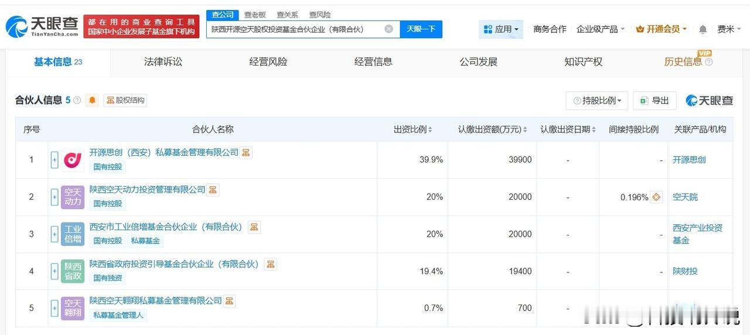
Task: Select the 查关系 search mode tab
Action: (x=287, y=15)
